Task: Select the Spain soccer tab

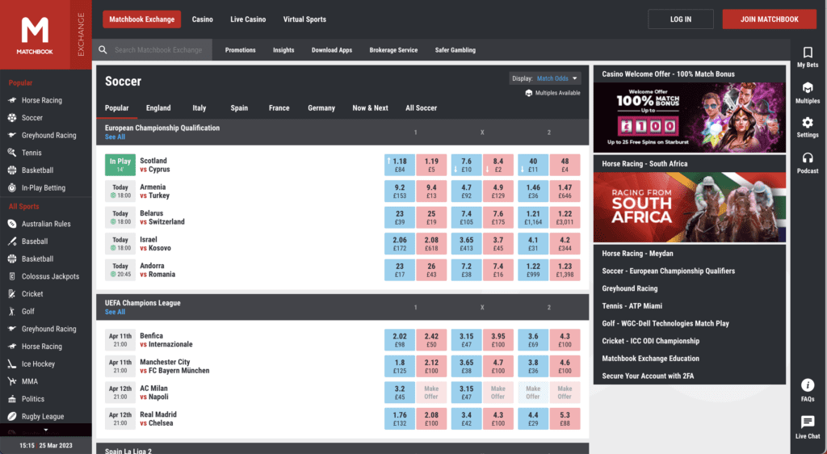Action: coord(239,107)
